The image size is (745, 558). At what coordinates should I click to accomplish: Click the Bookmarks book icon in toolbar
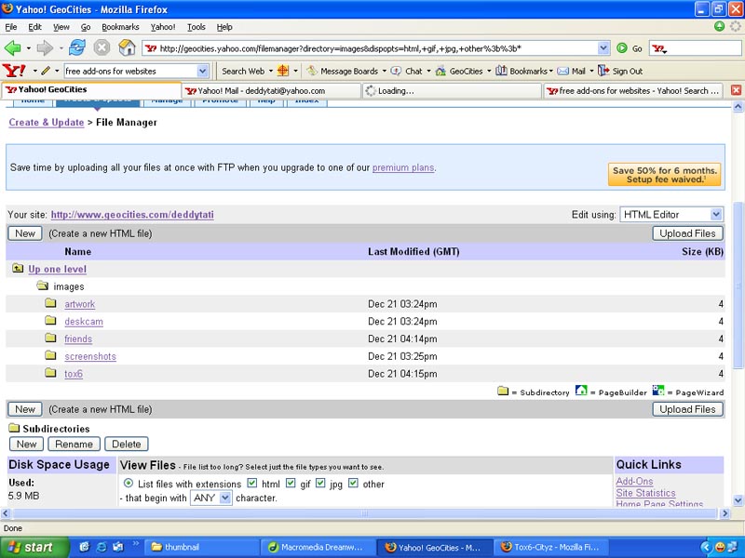coord(501,71)
